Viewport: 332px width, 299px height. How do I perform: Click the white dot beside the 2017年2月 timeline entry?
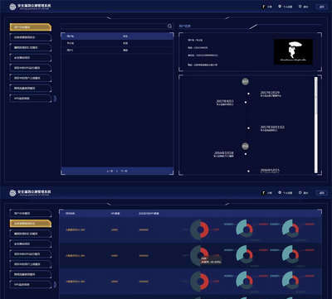[248, 94]
